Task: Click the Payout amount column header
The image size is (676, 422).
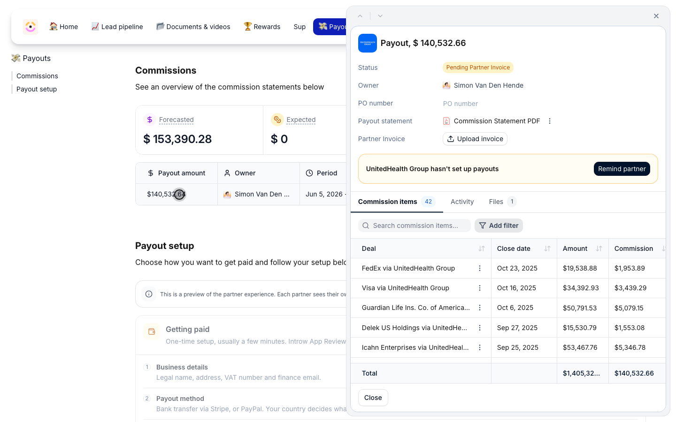Action: click(177, 173)
